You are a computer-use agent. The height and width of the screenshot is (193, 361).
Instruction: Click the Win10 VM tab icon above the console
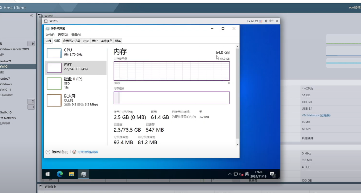41,16
